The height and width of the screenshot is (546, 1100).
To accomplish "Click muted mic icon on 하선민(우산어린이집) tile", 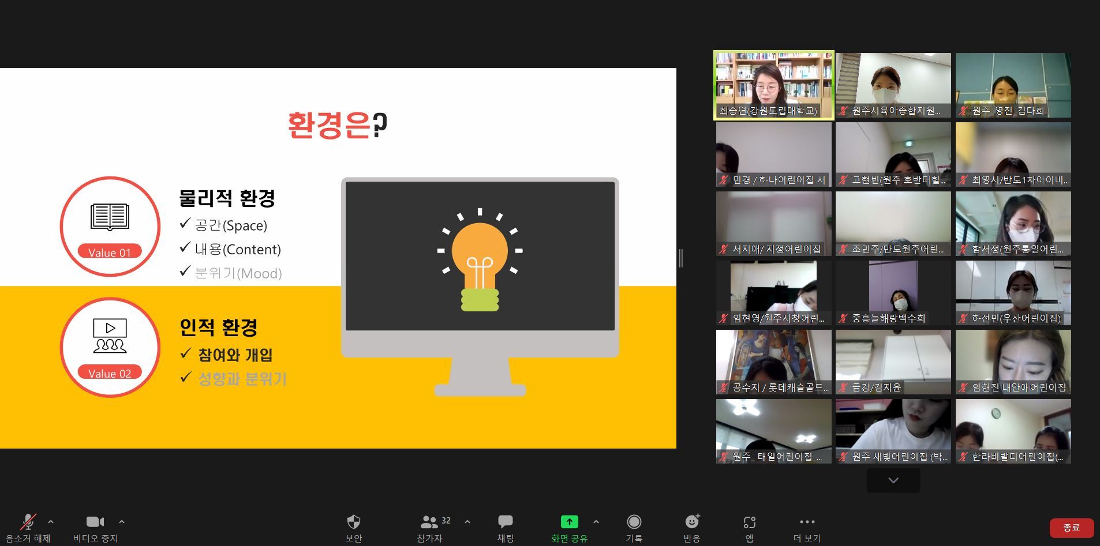I will (963, 318).
